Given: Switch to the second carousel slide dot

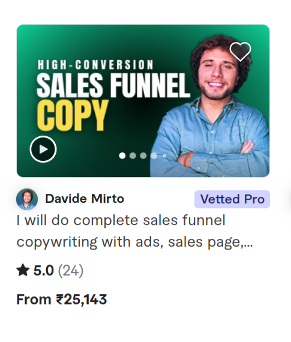Looking at the screenshot, I should [x=133, y=156].
